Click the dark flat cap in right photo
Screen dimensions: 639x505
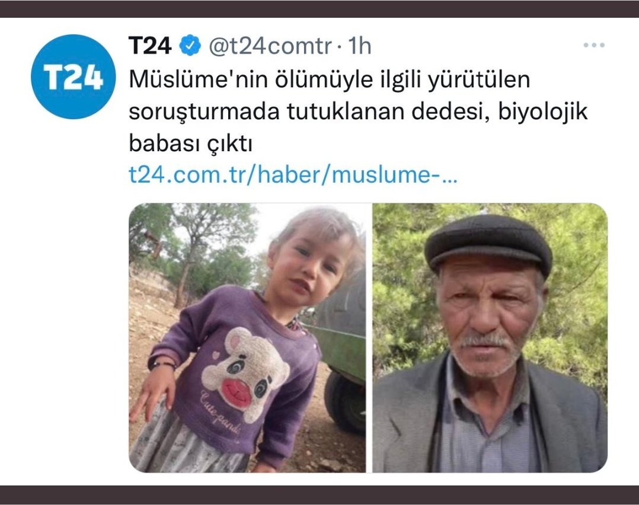[x=488, y=244]
